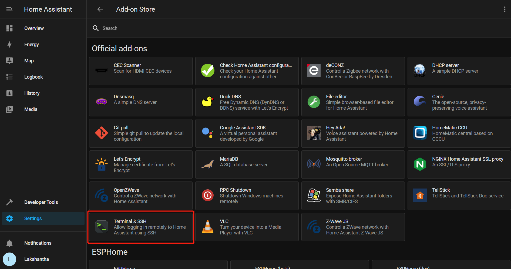Click the Google Assistant SDK dots icon
This screenshot has height=269, width=511.
click(x=208, y=133)
